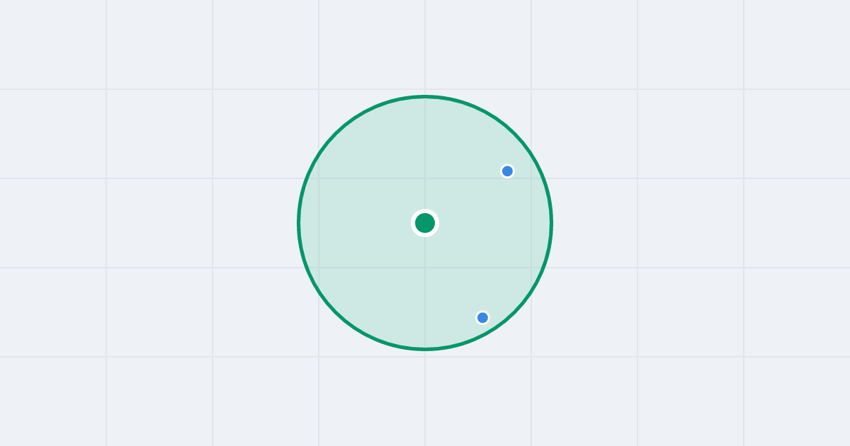
Task: Click the leftmost point of circle border
Action: (x=298, y=223)
